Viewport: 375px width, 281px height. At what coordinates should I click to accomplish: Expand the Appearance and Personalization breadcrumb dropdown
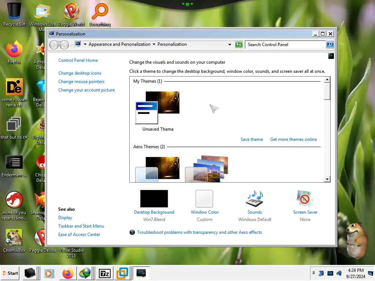pyautogui.click(x=154, y=44)
